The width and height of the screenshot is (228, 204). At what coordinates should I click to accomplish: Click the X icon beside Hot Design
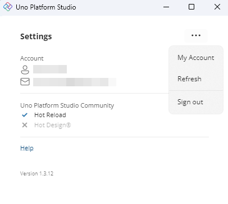coord(25,125)
